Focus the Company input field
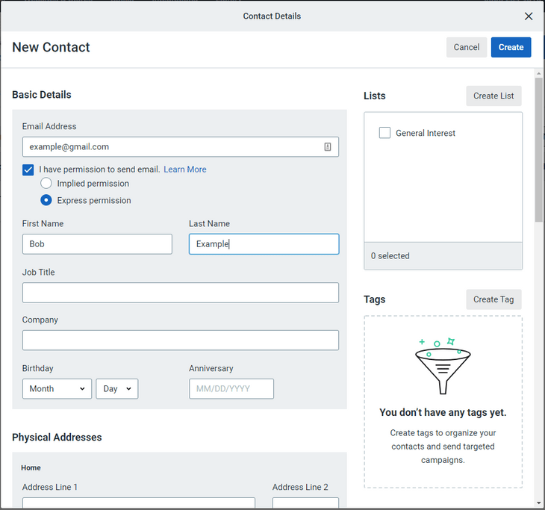 click(x=181, y=340)
